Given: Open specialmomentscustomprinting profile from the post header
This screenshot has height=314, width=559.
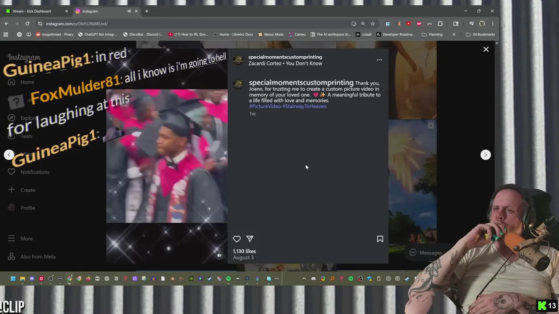Looking at the screenshot, I should (285, 57).
